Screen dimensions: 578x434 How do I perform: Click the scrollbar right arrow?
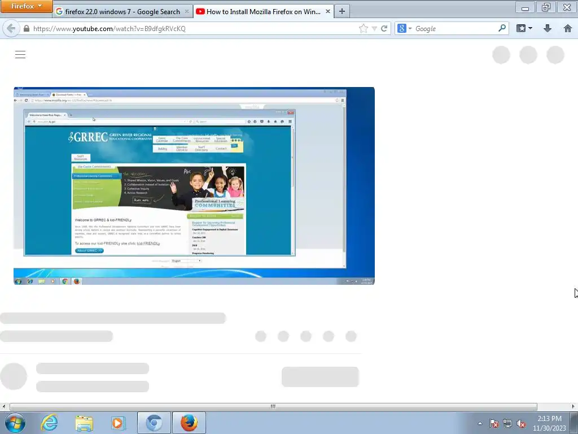573,406
